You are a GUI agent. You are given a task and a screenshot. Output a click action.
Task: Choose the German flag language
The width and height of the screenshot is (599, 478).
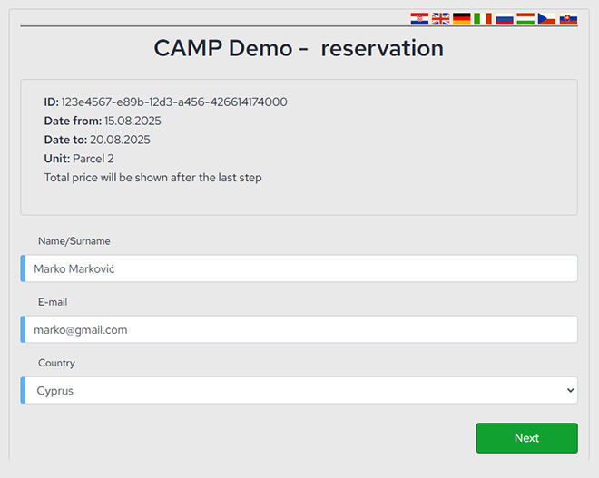click(x=462, y=18)
